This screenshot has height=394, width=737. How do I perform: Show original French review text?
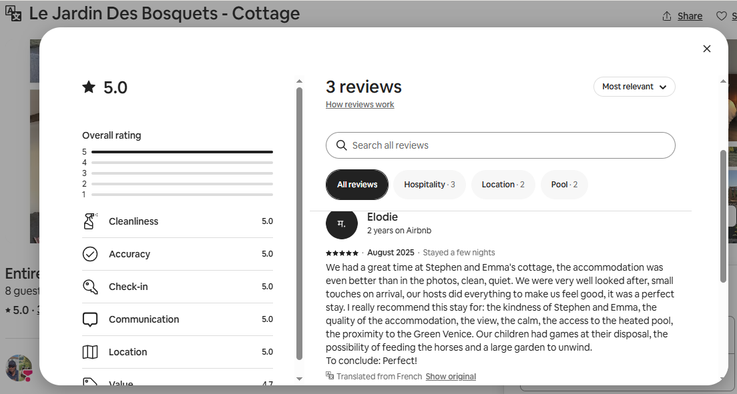pos(451,377)
